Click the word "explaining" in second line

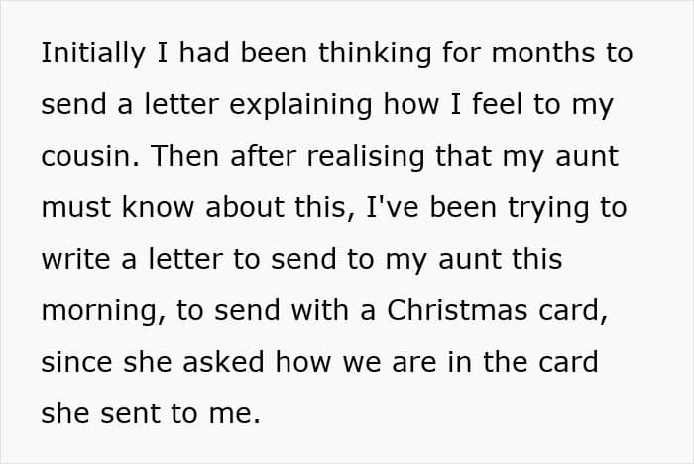point(301,105)
